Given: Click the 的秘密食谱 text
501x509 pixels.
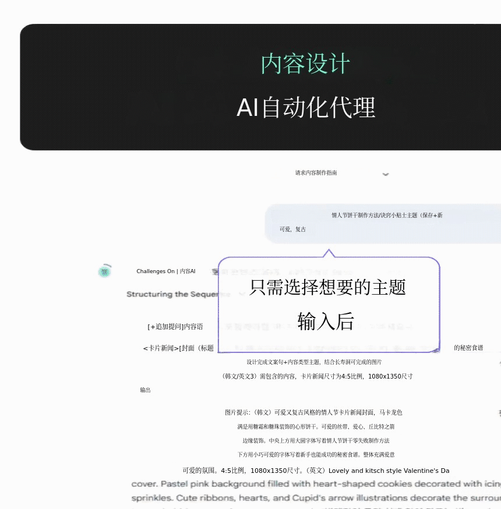Looking at the screenshot, I should click(468, 348).
